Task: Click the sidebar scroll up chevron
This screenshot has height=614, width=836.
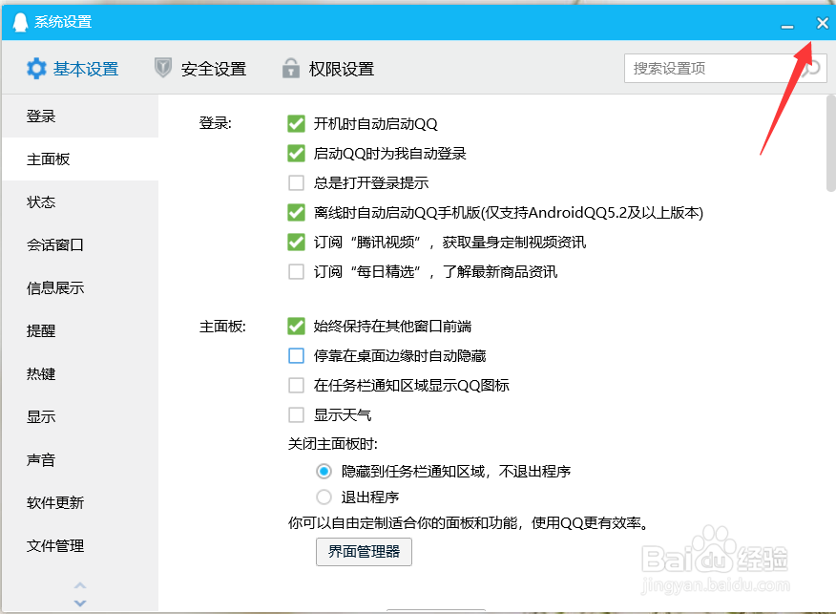Action: click(x=80, y=585)
